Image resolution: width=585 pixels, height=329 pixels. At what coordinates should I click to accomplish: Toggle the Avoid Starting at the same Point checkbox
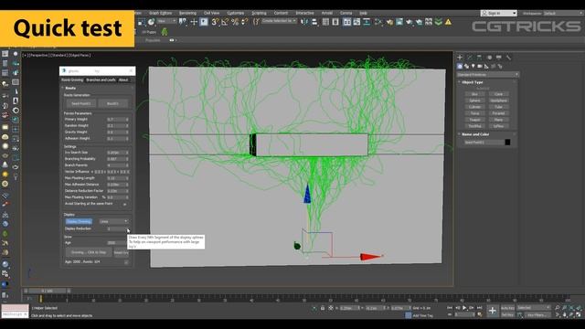coord(124,204)
